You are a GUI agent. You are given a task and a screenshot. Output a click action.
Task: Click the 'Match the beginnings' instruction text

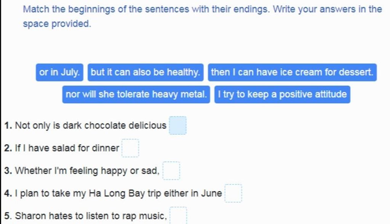click(202, 10)
